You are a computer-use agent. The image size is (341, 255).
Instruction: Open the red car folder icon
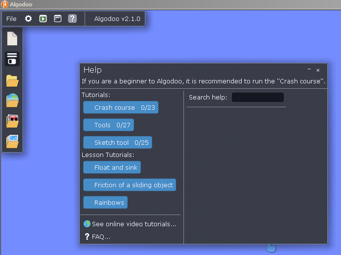pos(12,121)
